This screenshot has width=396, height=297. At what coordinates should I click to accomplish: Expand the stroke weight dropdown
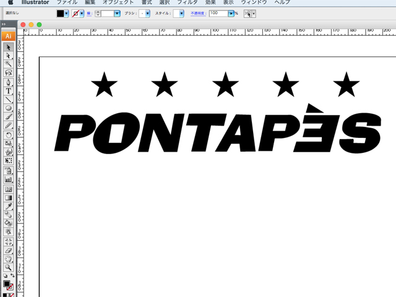tap(117, 14)
